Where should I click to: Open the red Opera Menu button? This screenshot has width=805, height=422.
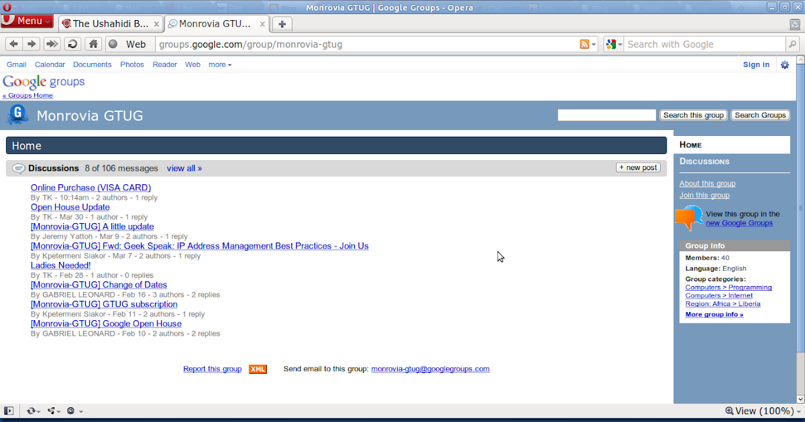point(27,21)
